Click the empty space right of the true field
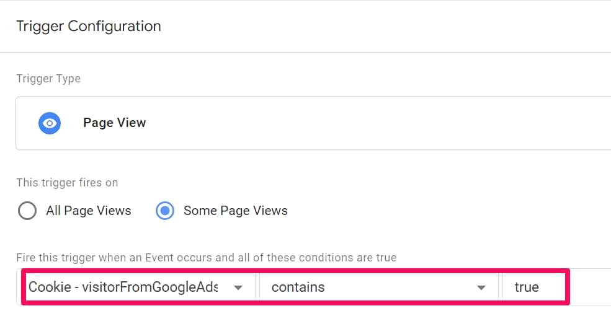The height and width of the screenshot is (324, 611). (x=591, y=287)
